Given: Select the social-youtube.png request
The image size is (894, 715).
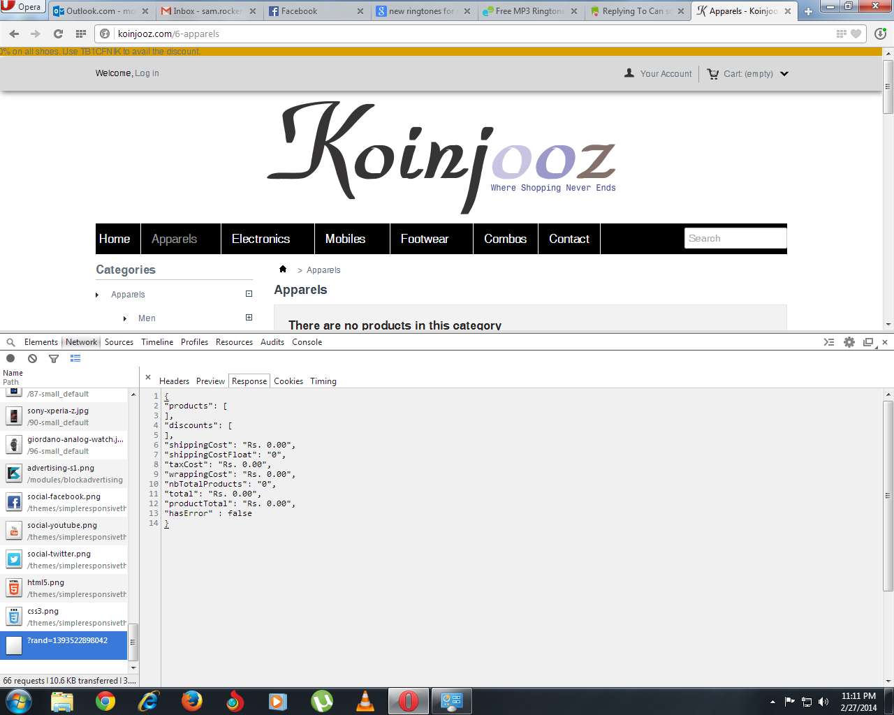Looking at the screenshot, I should [x=64, y=531].
